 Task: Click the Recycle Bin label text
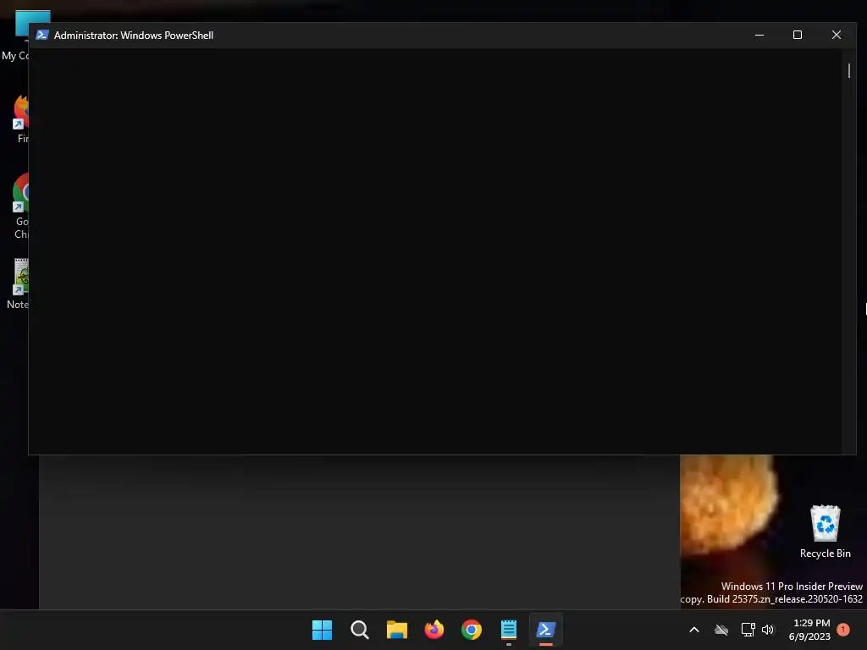(825, 554)
